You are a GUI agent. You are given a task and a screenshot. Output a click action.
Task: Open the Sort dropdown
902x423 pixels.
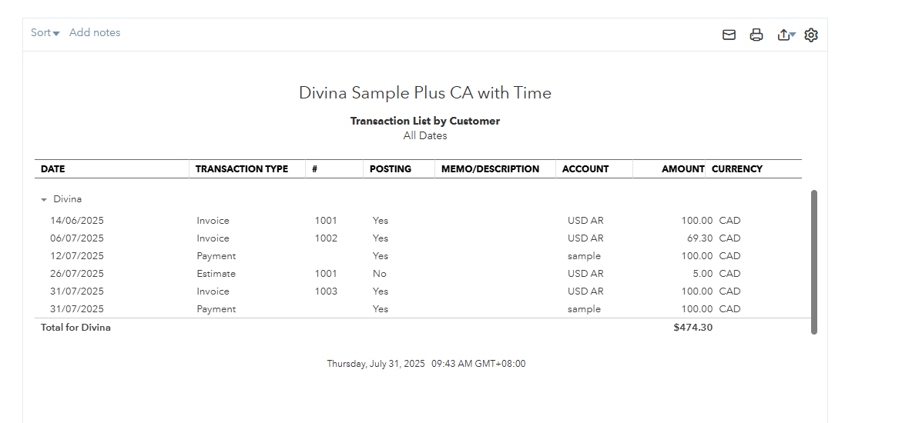[x=45, y=33]
